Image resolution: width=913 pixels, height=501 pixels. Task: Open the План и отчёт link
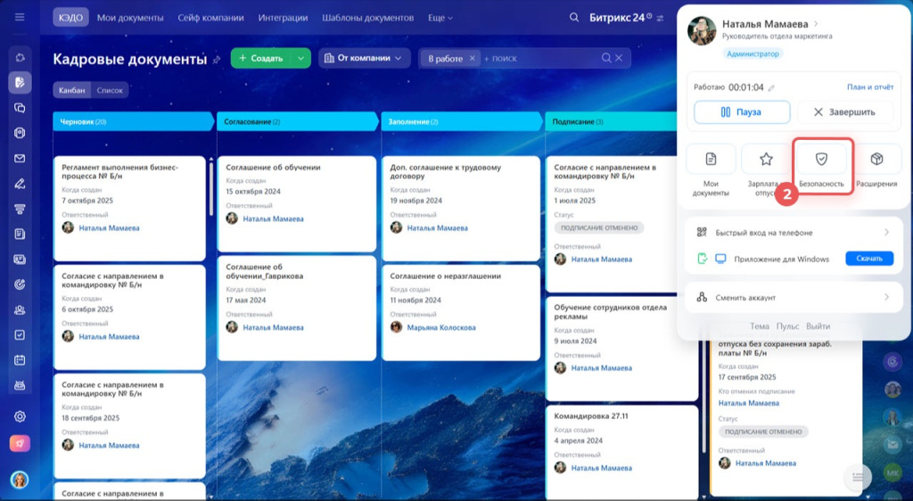(869, 87)
